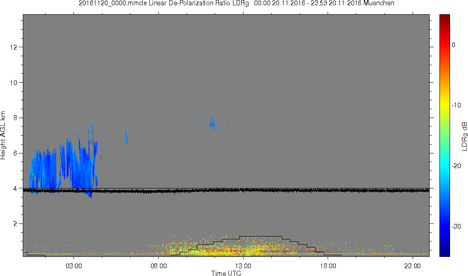Click the height label 12

(13, 47)
